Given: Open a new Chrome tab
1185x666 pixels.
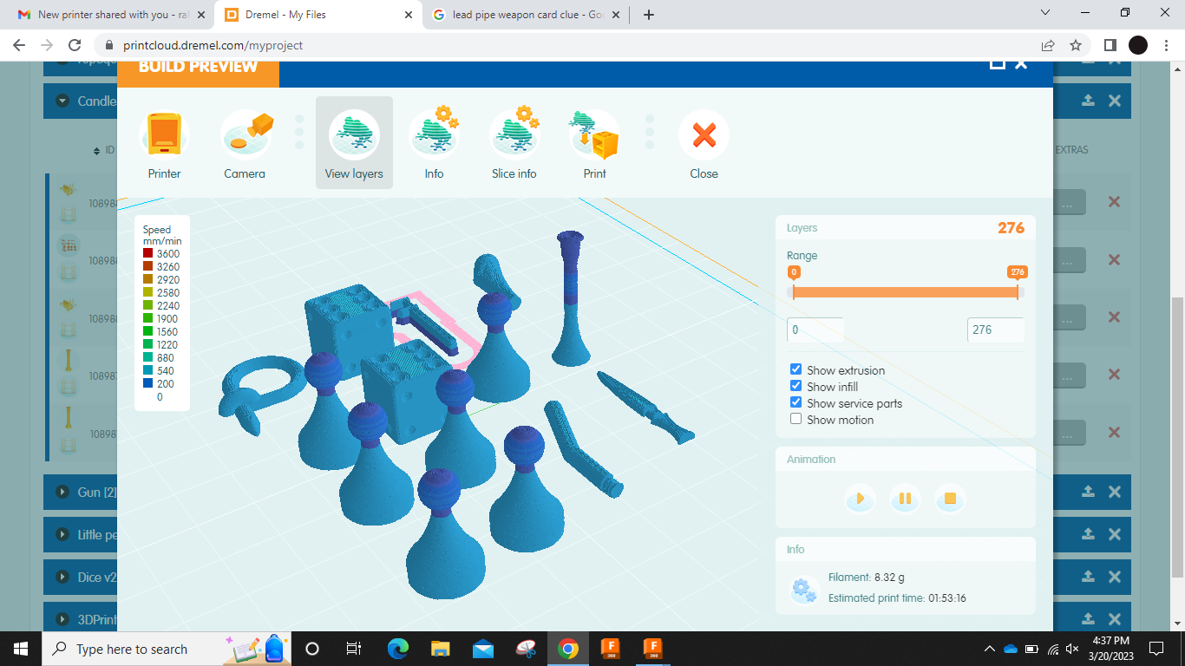Looking at the screenshot, I should 649,15.
